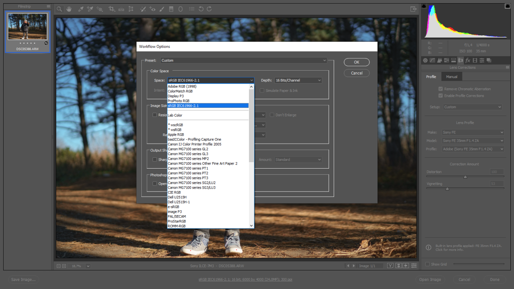Open the lens Setup dropdown
The width and height of the screenshot is (514, 289).
tap(473, 107)
